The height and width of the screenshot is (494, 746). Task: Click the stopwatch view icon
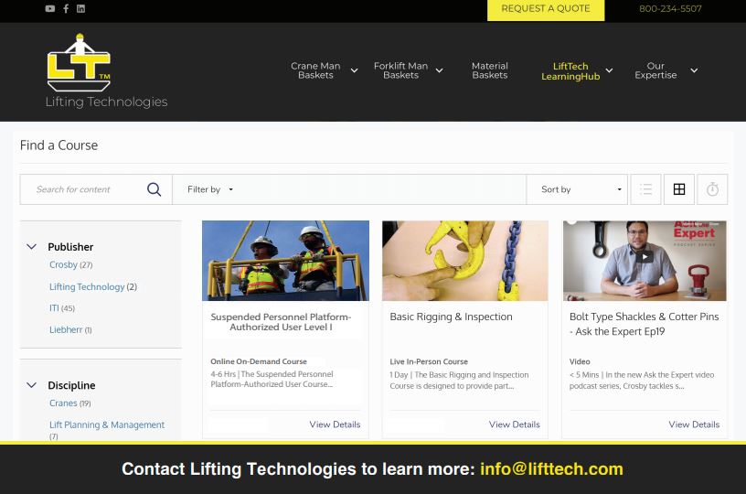click(x=712, y=189)
